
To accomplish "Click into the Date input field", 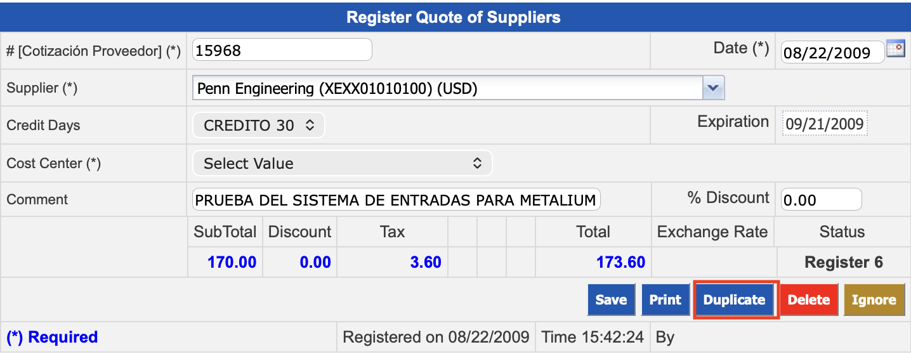I will 832,52.
